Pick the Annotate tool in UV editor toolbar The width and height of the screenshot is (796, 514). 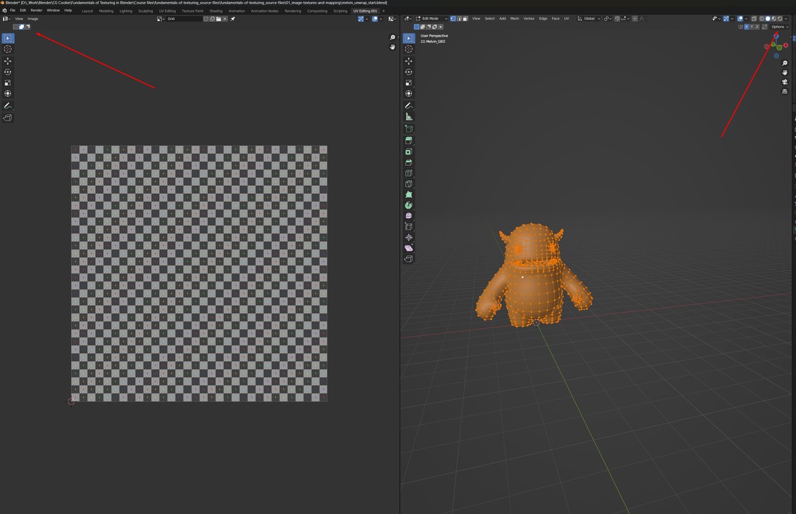click(x=8, y=106)
